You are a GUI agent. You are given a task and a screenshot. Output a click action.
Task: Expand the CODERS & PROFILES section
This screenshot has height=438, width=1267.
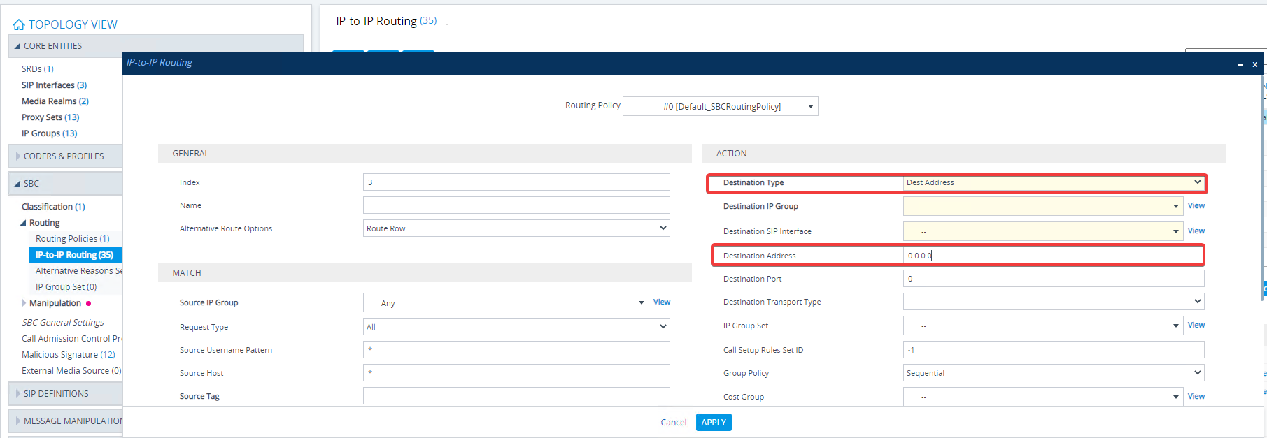point(18,156)
